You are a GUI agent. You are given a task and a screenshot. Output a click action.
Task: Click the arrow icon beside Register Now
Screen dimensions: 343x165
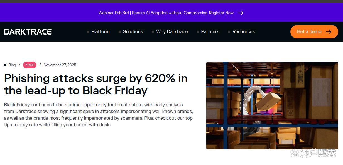click(x=241, y=13)
